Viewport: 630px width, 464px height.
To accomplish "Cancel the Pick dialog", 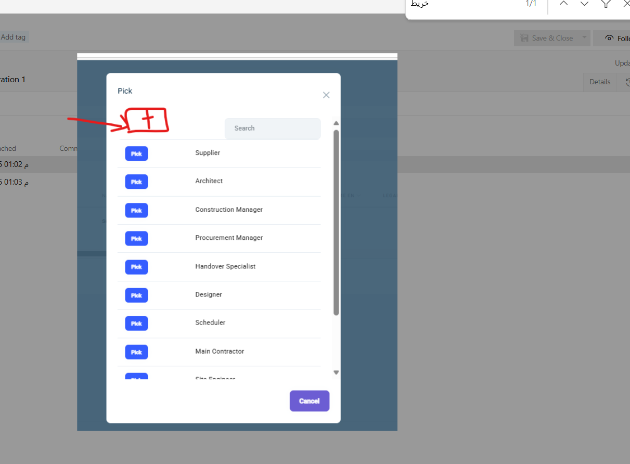I will click(x=310, y=401).
